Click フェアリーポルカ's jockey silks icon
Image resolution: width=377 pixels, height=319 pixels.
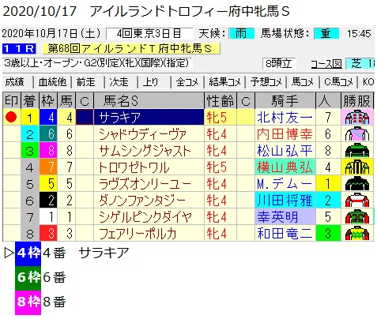(x=357, y=233)
